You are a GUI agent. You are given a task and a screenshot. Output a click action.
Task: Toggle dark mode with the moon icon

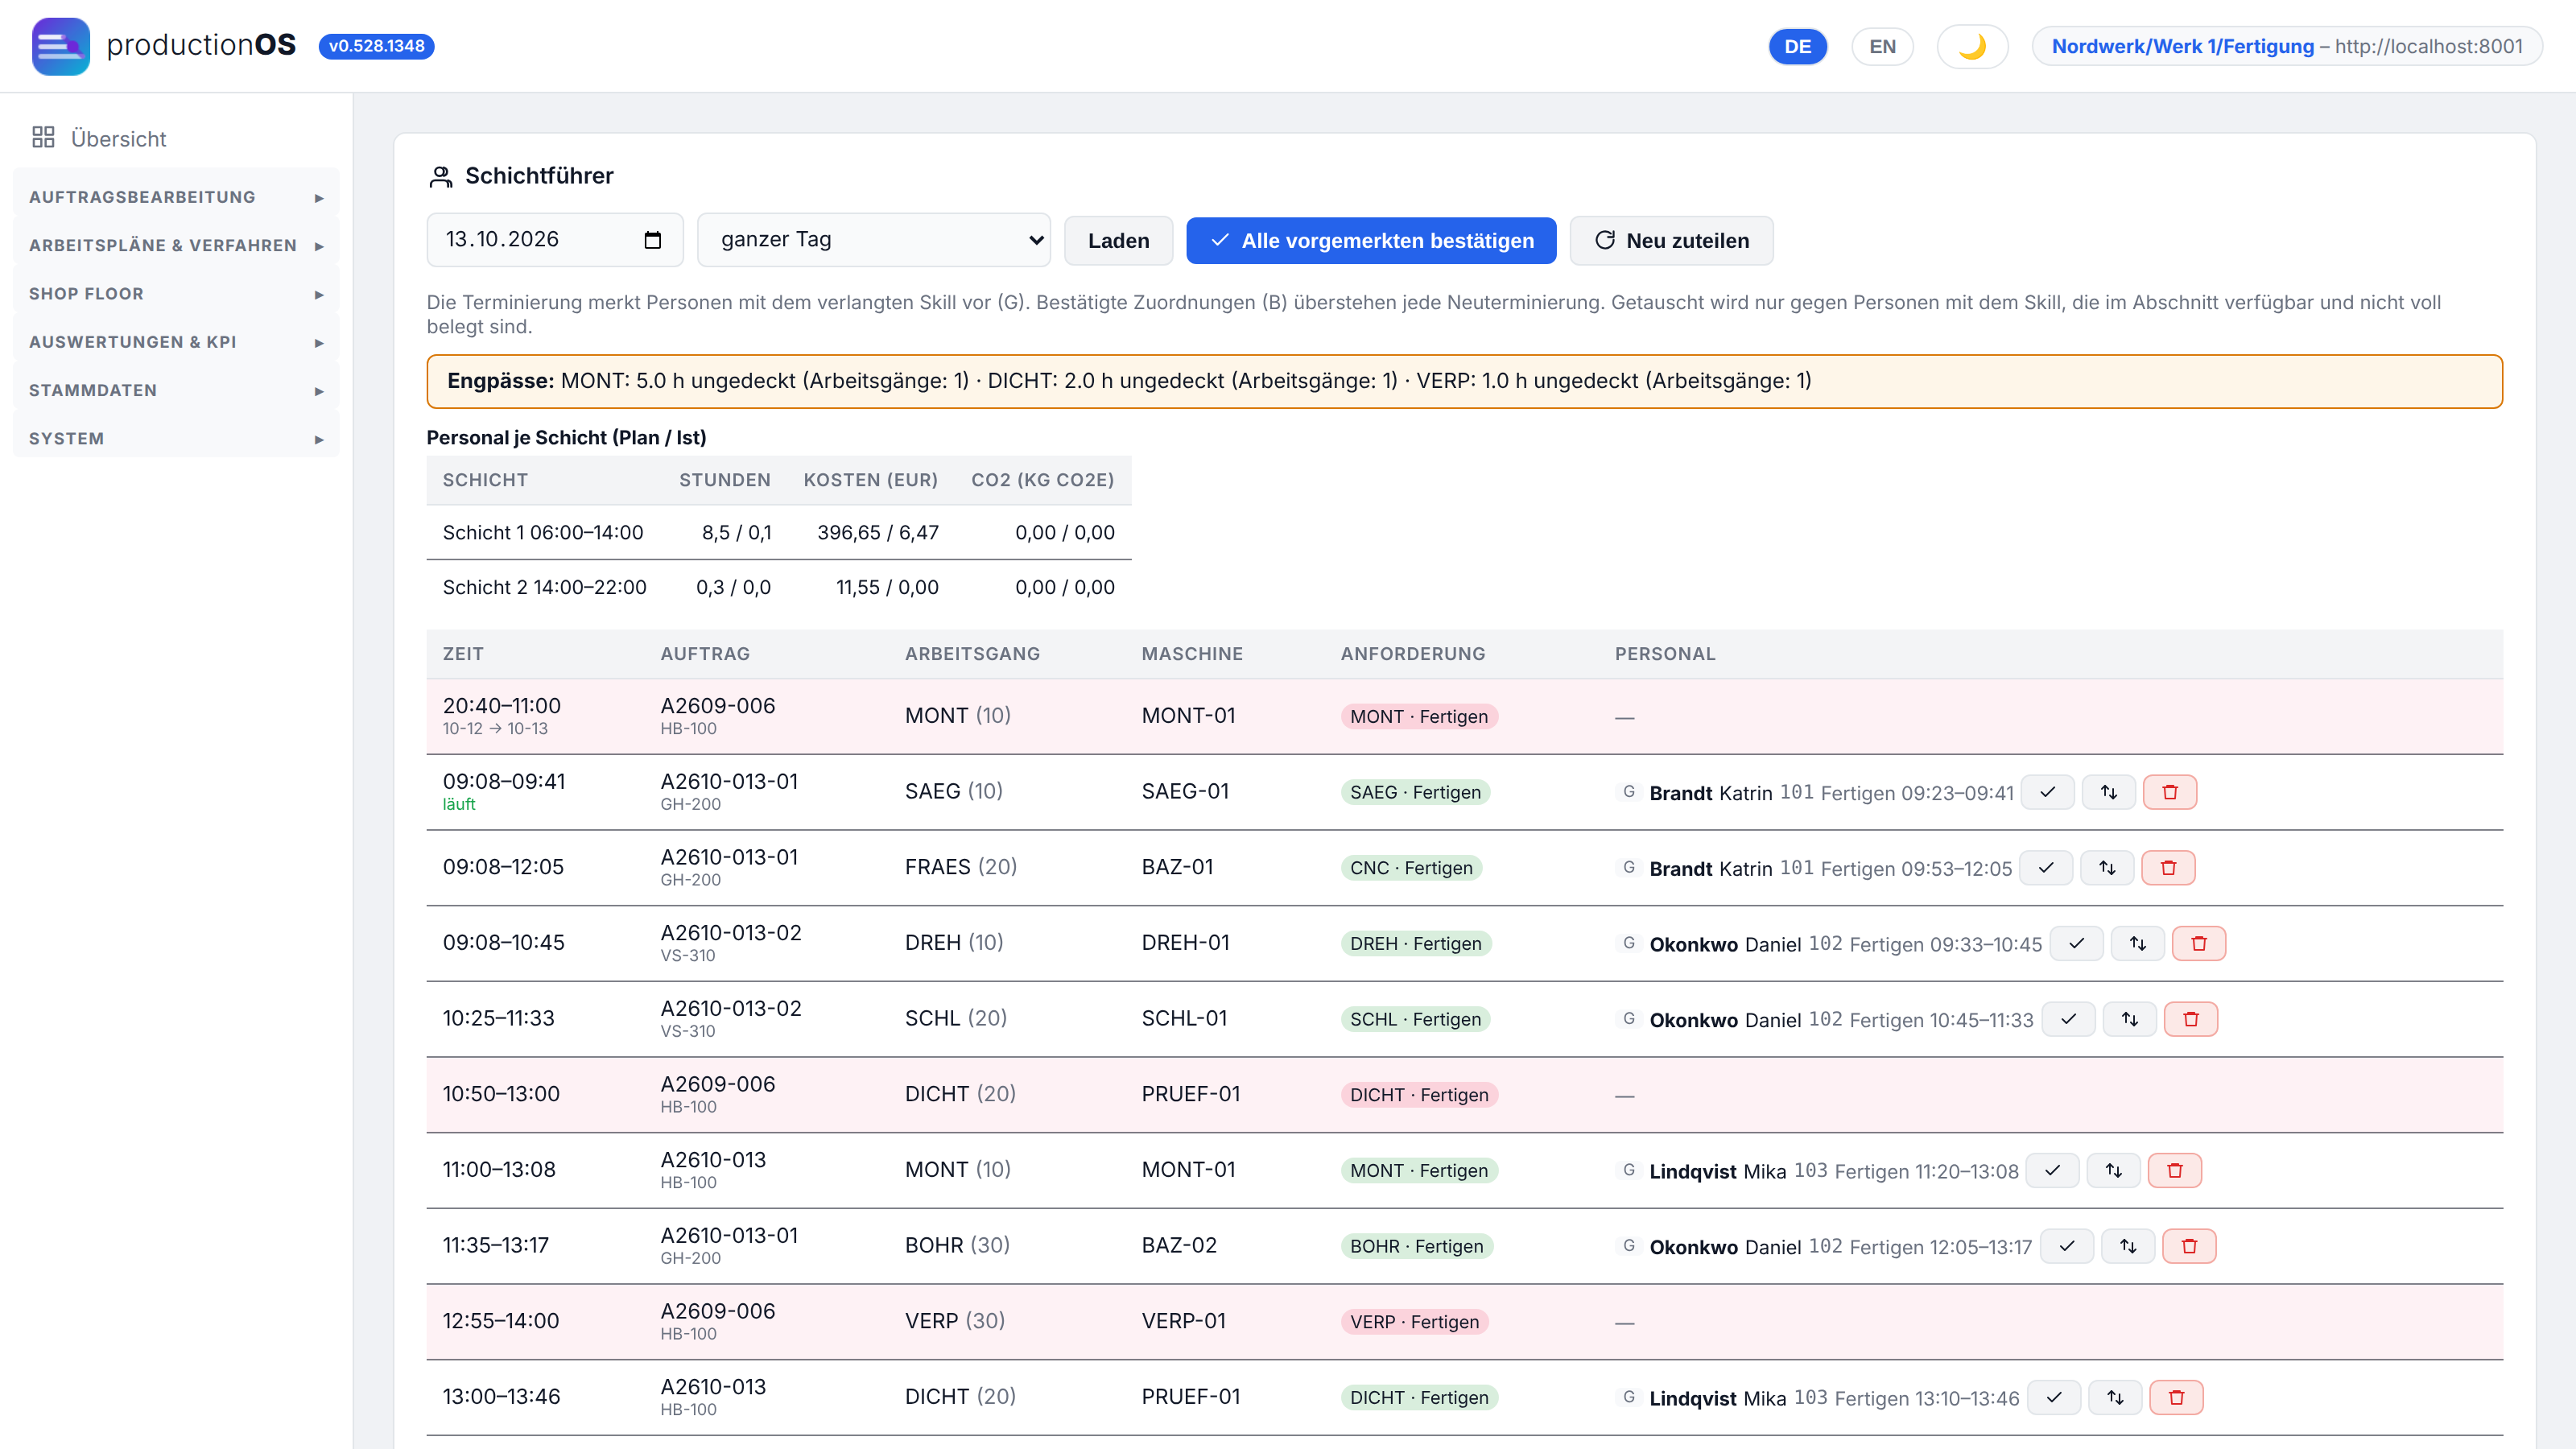[1972, 46]
